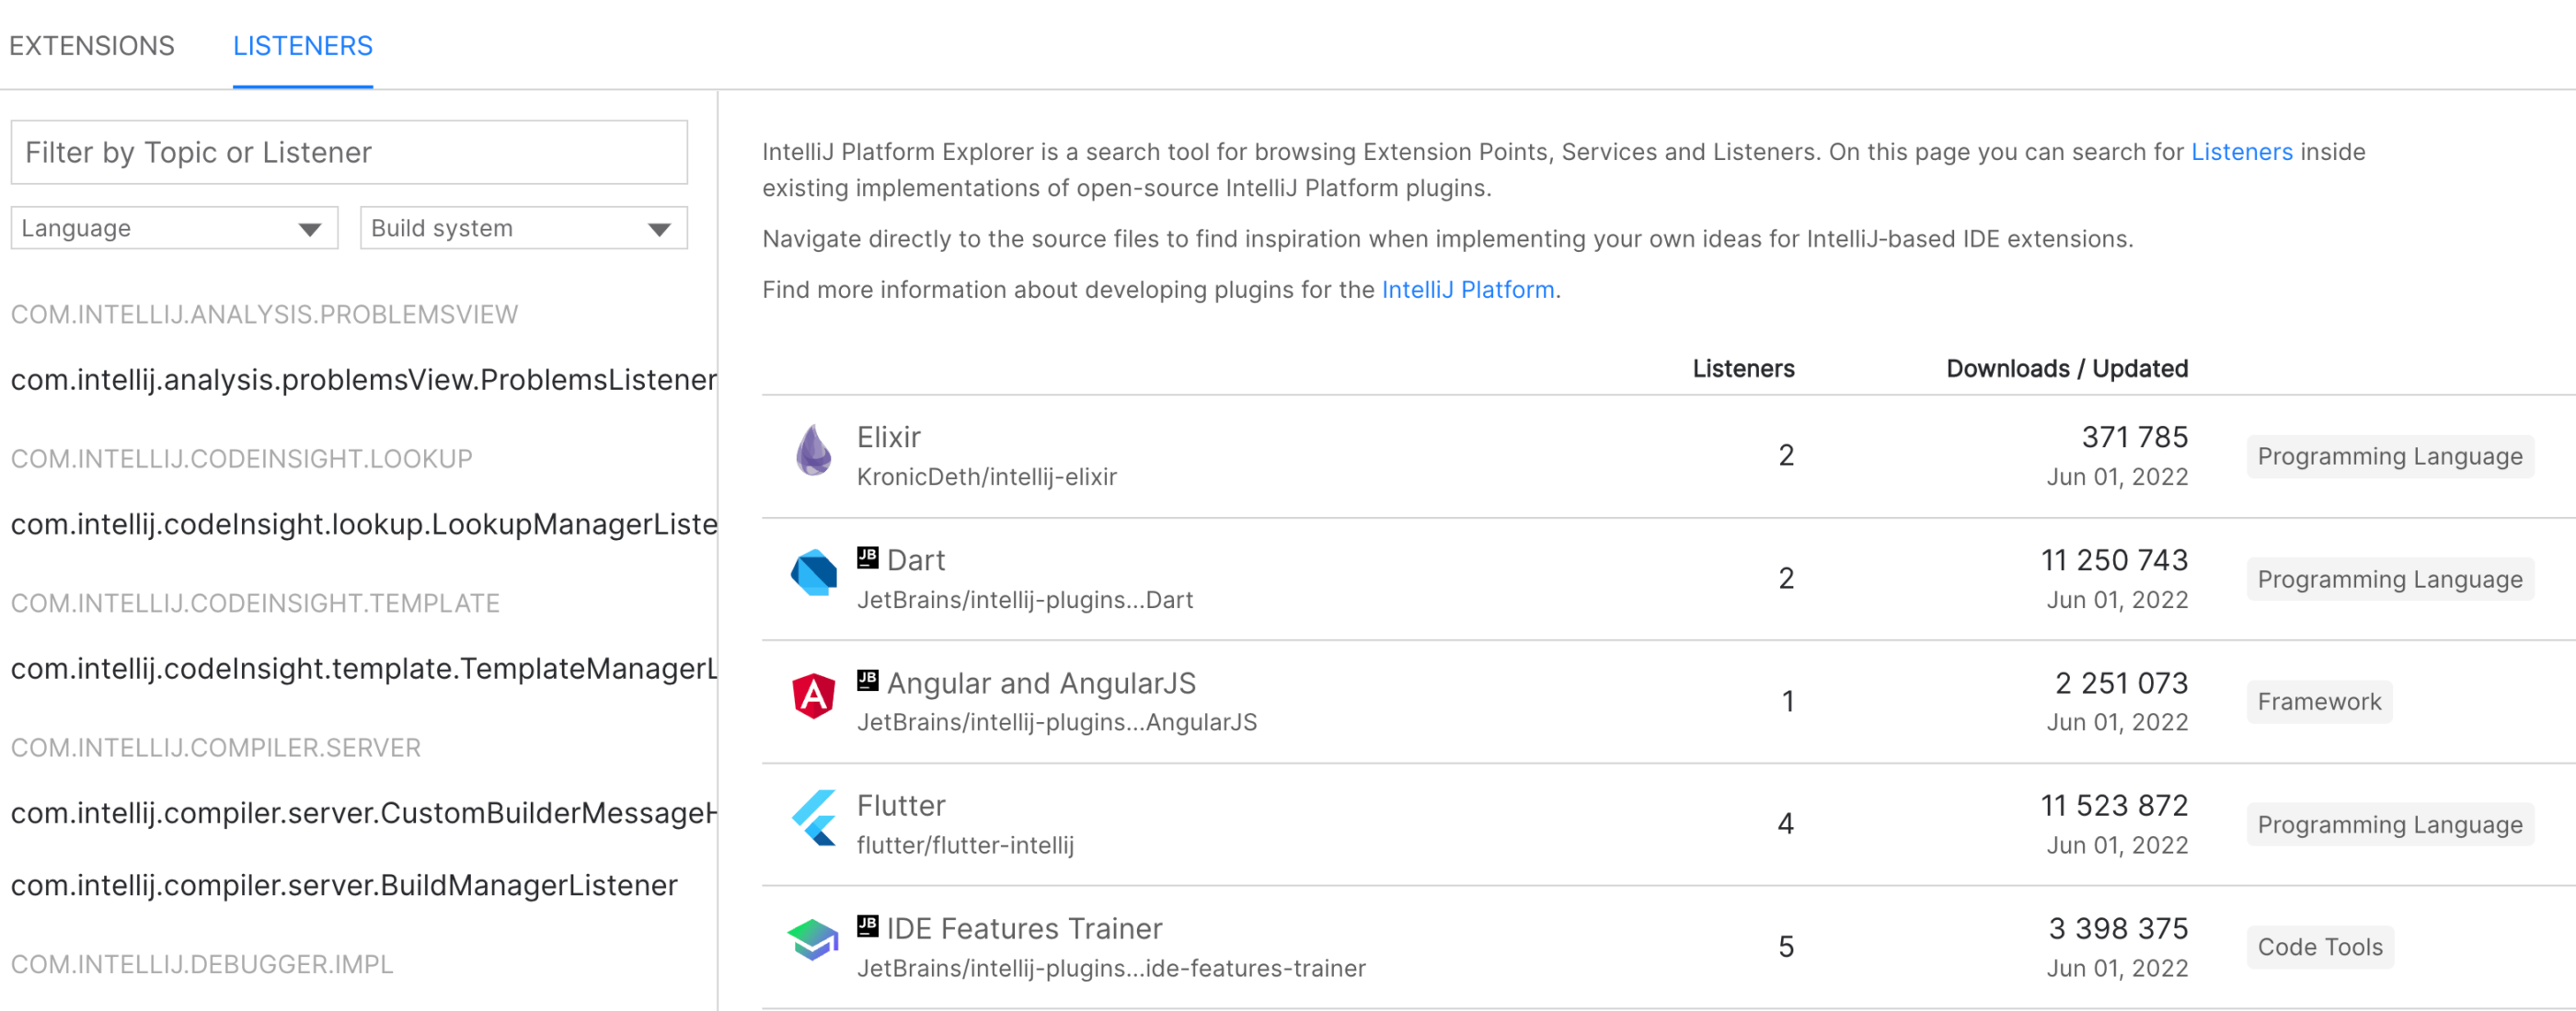
Task: Open the IDE Features Trainer plugin title
Action: pos(1024,929)
